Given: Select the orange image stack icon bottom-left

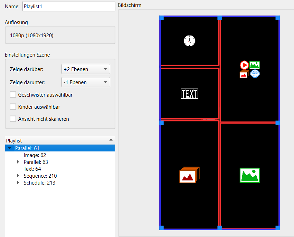Looking at the screenshot, I should [x=189, y=175].
